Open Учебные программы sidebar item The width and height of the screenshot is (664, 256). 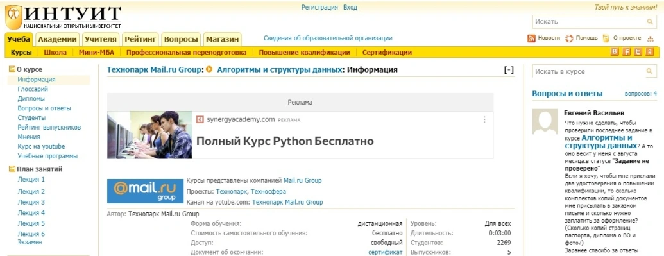[48, 156]
